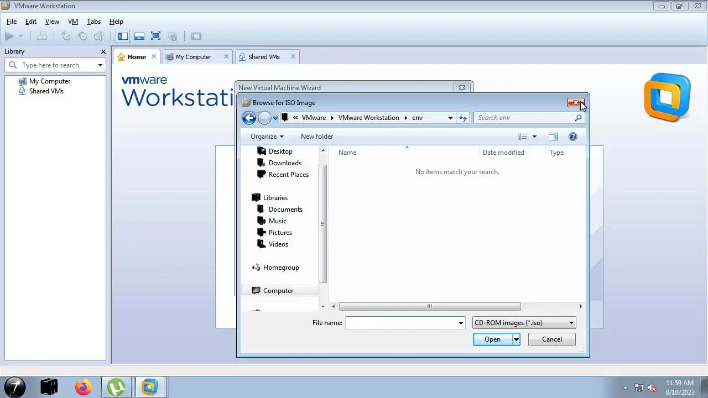This screenshot has width=708, height=398.
Task: Select Libraries in navigation pane
Action: click(275, 198)
